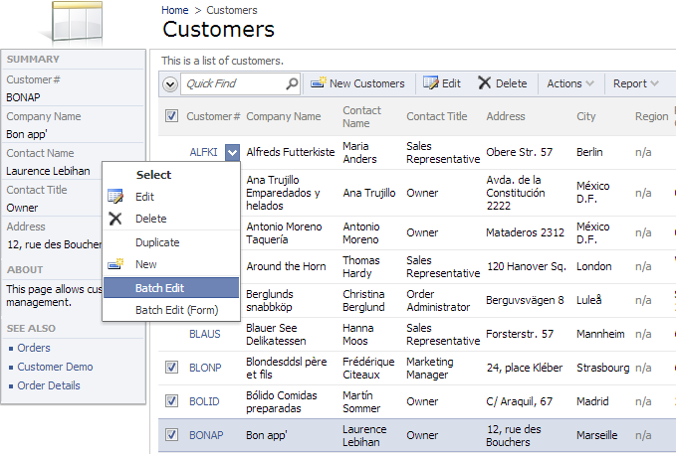Uncheck the BLONP row checkbox
This screenshot has width=676, height=454.
point(171,369)
